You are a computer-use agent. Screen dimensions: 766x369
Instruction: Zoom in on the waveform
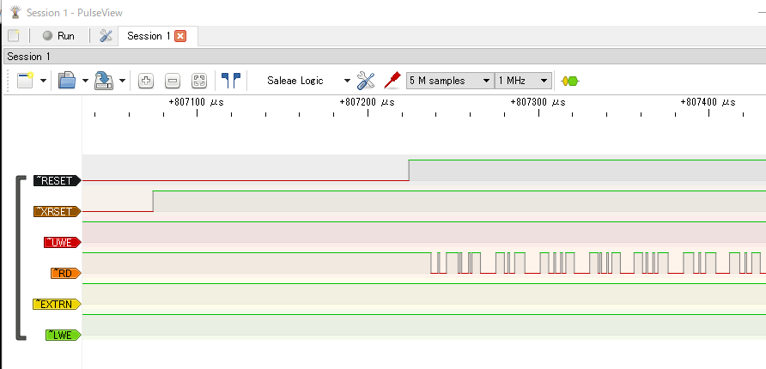[x=146, y=81]
